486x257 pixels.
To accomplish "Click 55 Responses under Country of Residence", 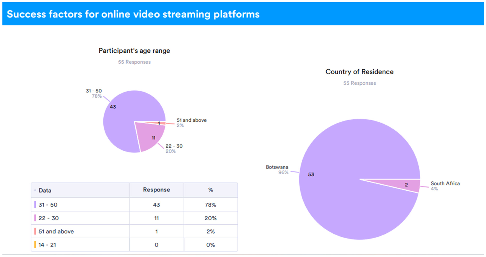I will pyautogui.click(x=359, y=83).
